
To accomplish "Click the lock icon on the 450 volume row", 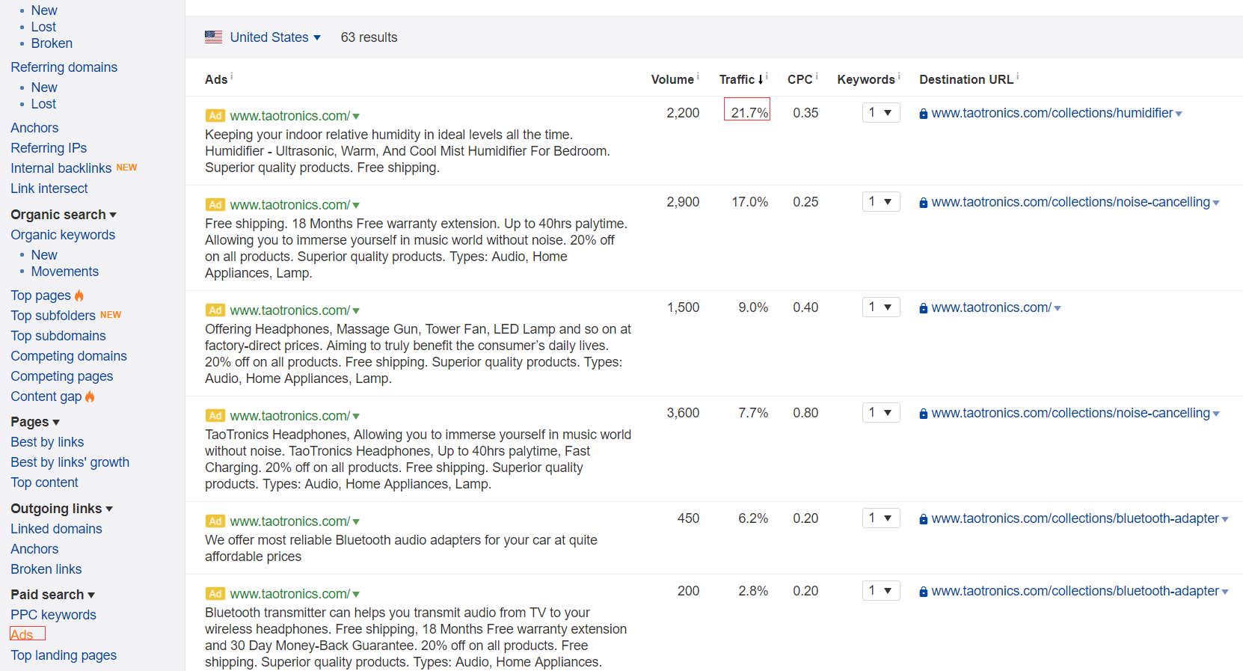I will tap(924, 519).
